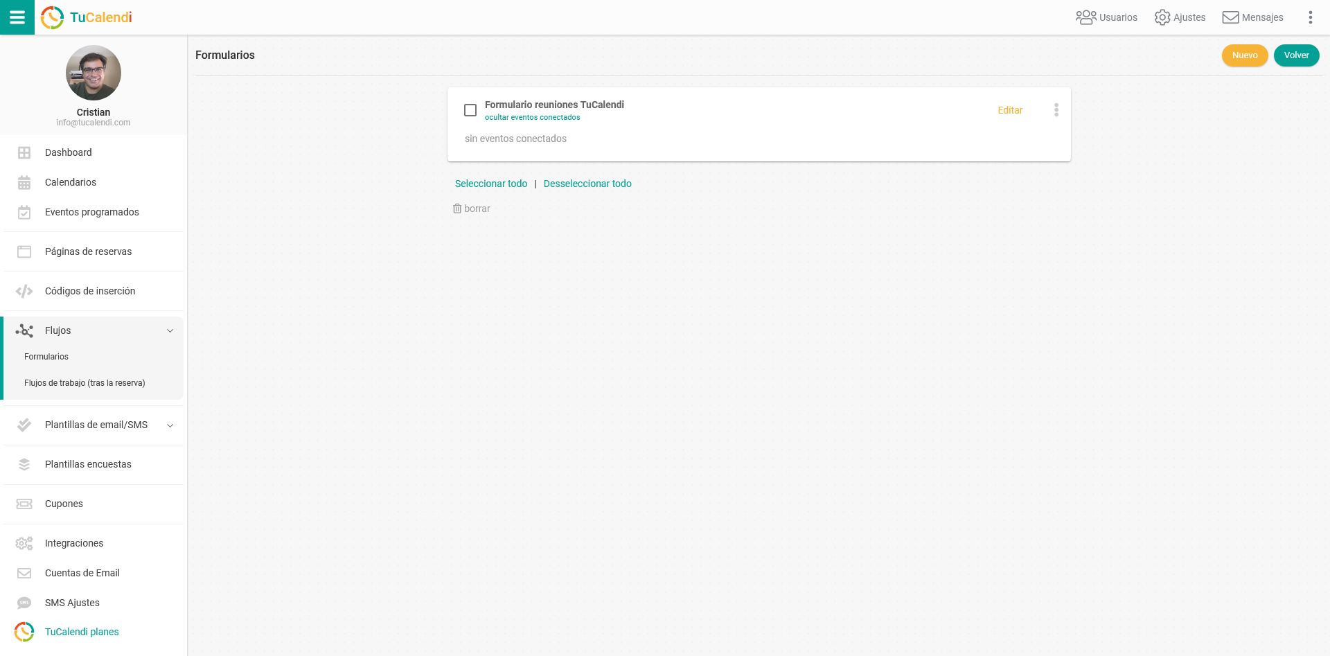
Task: Click the TuCalendi planes logo icon
Action: coord(24,632)
